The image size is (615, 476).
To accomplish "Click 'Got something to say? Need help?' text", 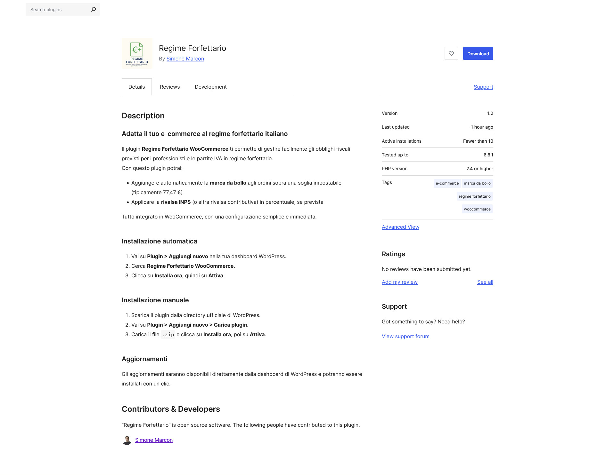I will click(423, 321).
